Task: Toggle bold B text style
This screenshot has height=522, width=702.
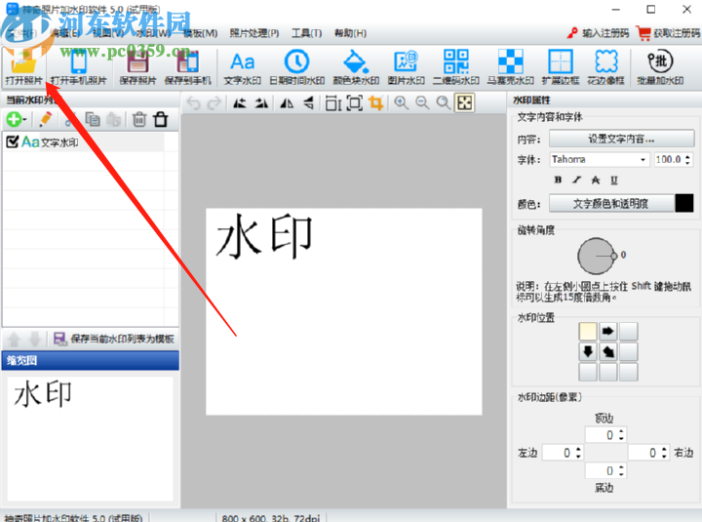Action: pyautogui.click(x=558, y=180)
